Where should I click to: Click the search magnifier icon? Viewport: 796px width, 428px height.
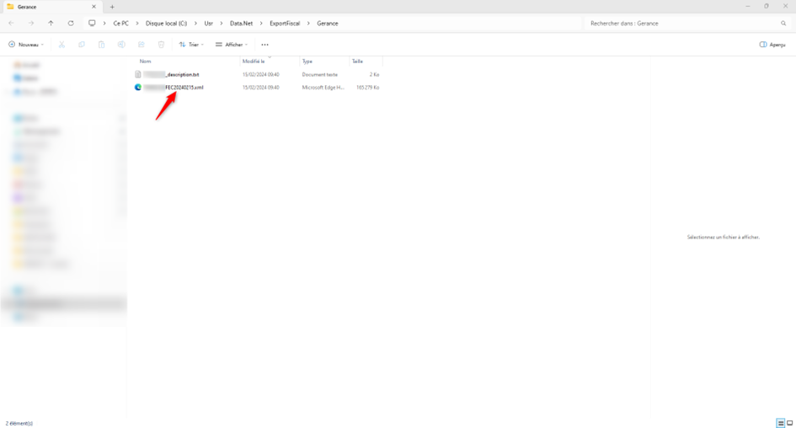click(783, 24)
